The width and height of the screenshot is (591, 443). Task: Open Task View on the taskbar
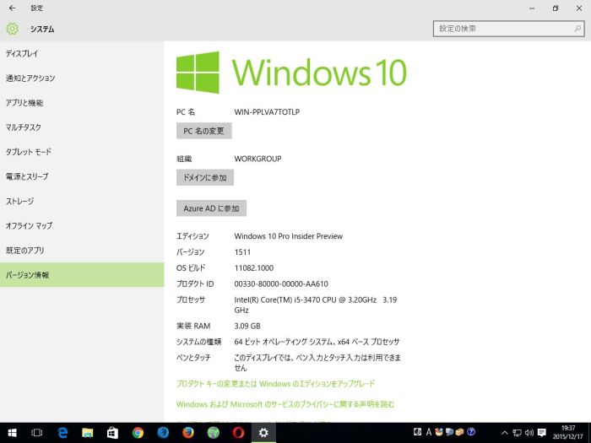(37, 432)
